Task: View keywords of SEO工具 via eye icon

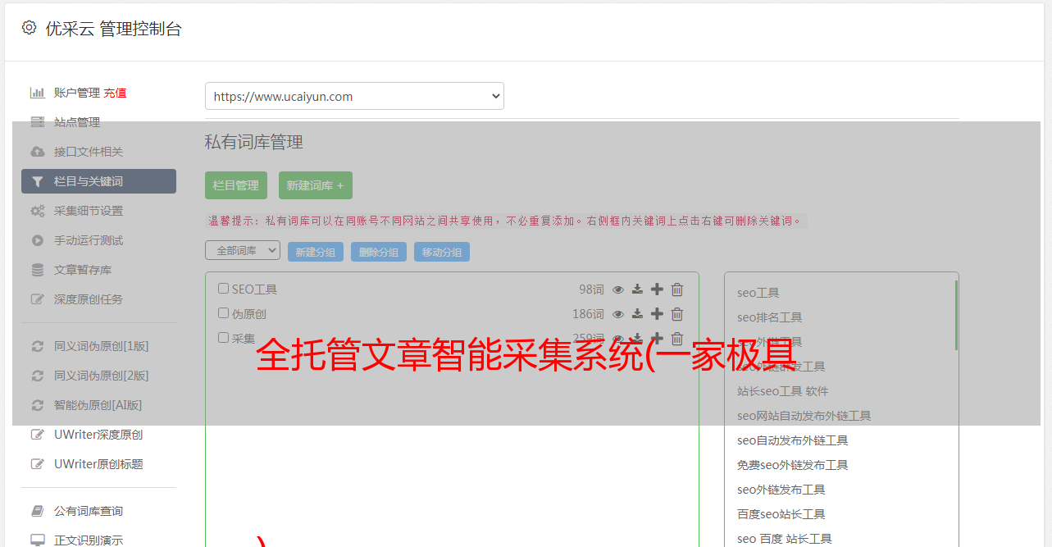Action: click(618, 289)
